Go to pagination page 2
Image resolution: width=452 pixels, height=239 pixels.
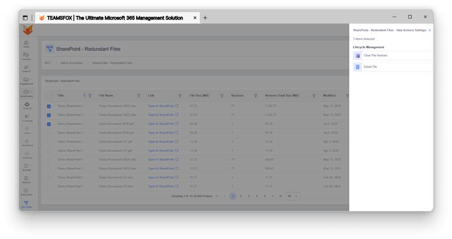click(x=241, y=196)
